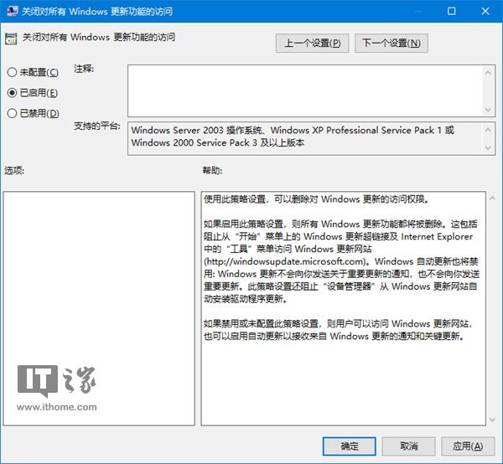
Task: Click the 注释 box scroll down arrow
Action: pyautogui.click(x=488, y=110)
